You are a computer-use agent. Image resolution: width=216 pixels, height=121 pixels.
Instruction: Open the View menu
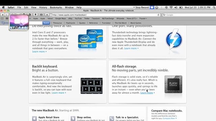[34, 7]
